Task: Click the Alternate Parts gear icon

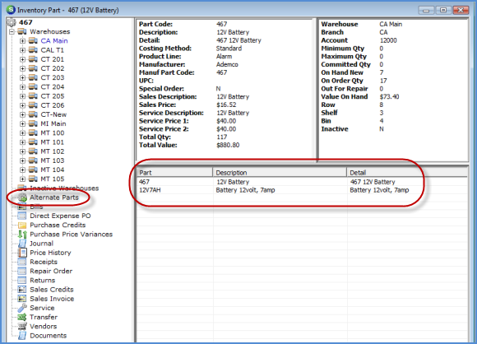Action: click(x=22, y=198)
